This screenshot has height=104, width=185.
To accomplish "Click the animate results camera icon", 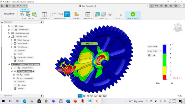I will coord(22,14).
